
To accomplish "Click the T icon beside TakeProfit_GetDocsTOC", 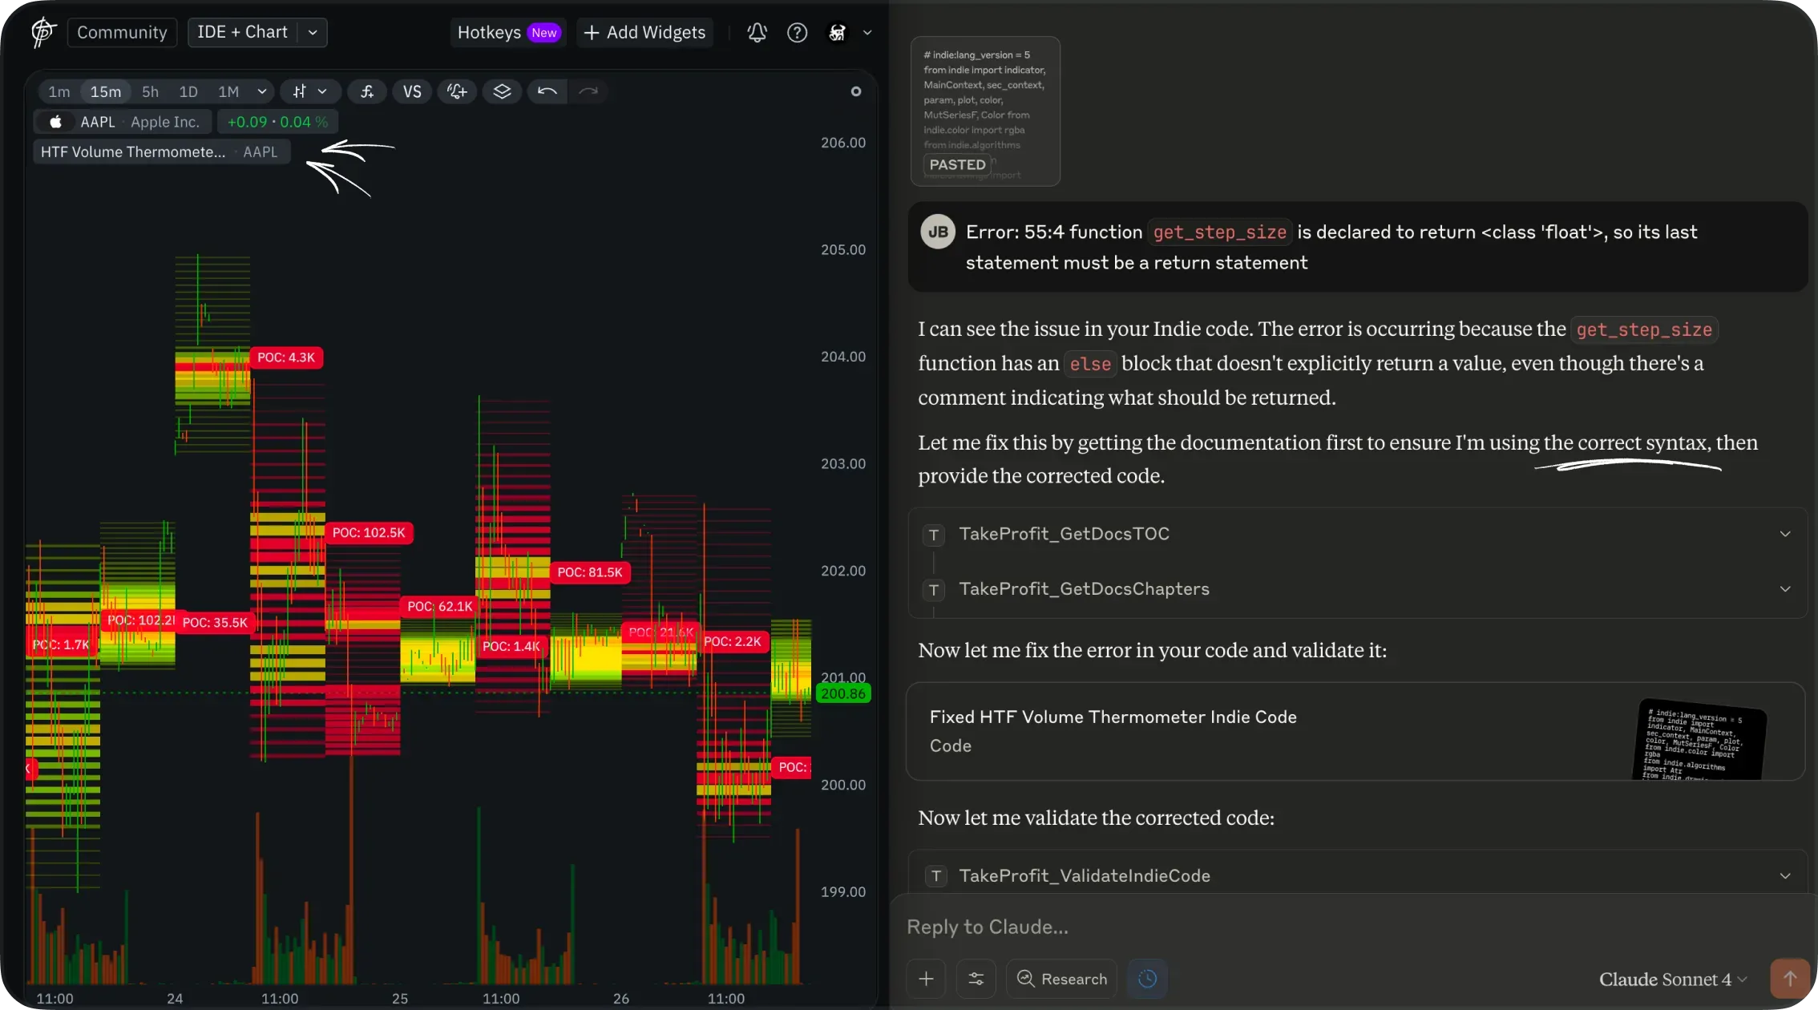I will click(933, 535).
